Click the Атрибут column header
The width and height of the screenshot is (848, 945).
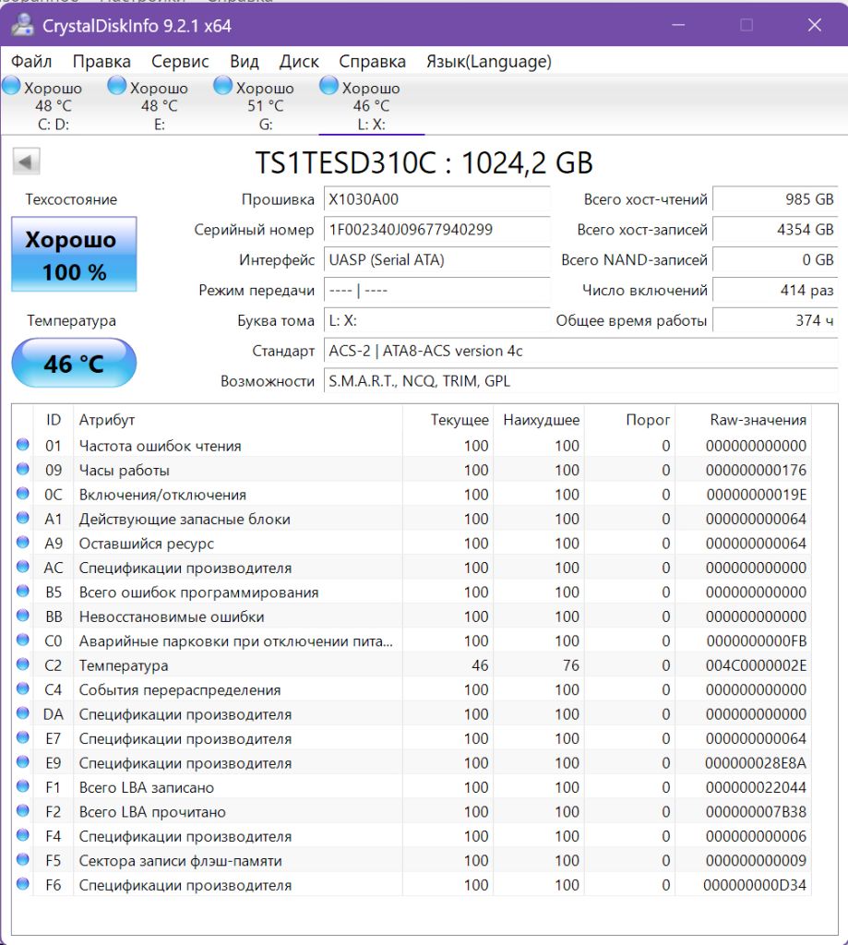point(237,420)
